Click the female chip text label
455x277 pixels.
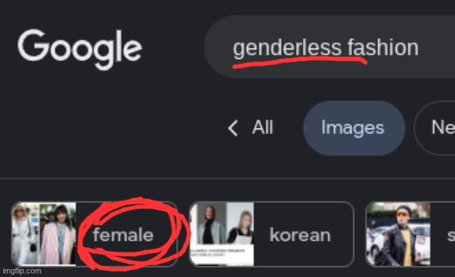click(x=123, y=234)
